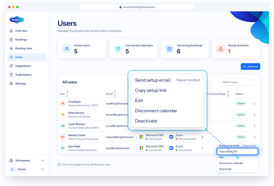The image size is (274, 186).
Task: Click 'Inbound Sales Specialist' role text
Action: [x=82, y=150]
